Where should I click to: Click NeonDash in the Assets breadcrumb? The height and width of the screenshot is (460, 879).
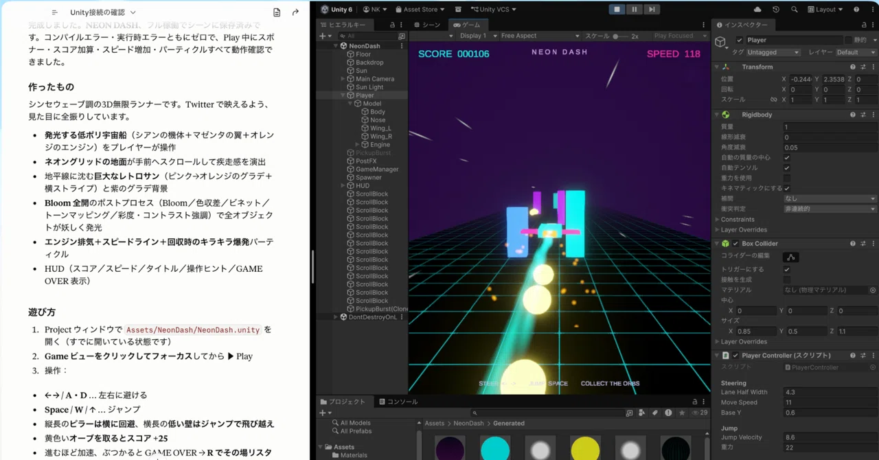pyautogui.click(x=468, y=424)
